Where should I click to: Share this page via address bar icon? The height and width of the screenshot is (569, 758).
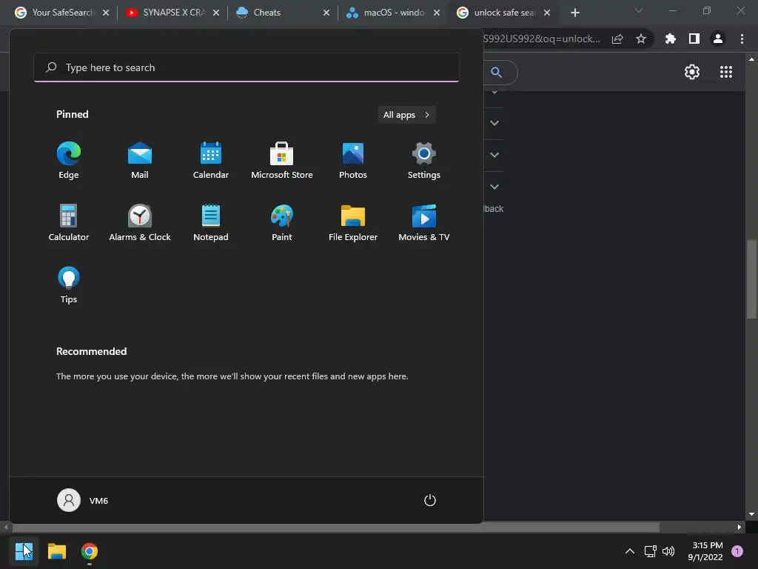tap(617, 39)
